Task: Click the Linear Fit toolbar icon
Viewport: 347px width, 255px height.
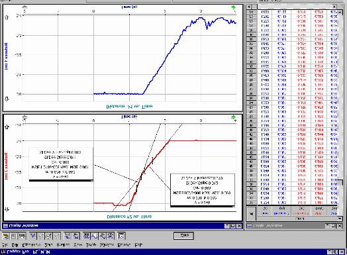Action: click(x=103, y=236)
